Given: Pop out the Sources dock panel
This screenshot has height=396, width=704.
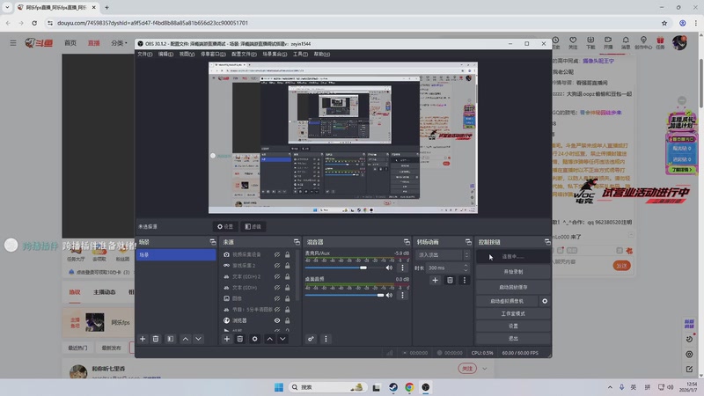Looking at the screenshot, I should (x=297, y=242).
